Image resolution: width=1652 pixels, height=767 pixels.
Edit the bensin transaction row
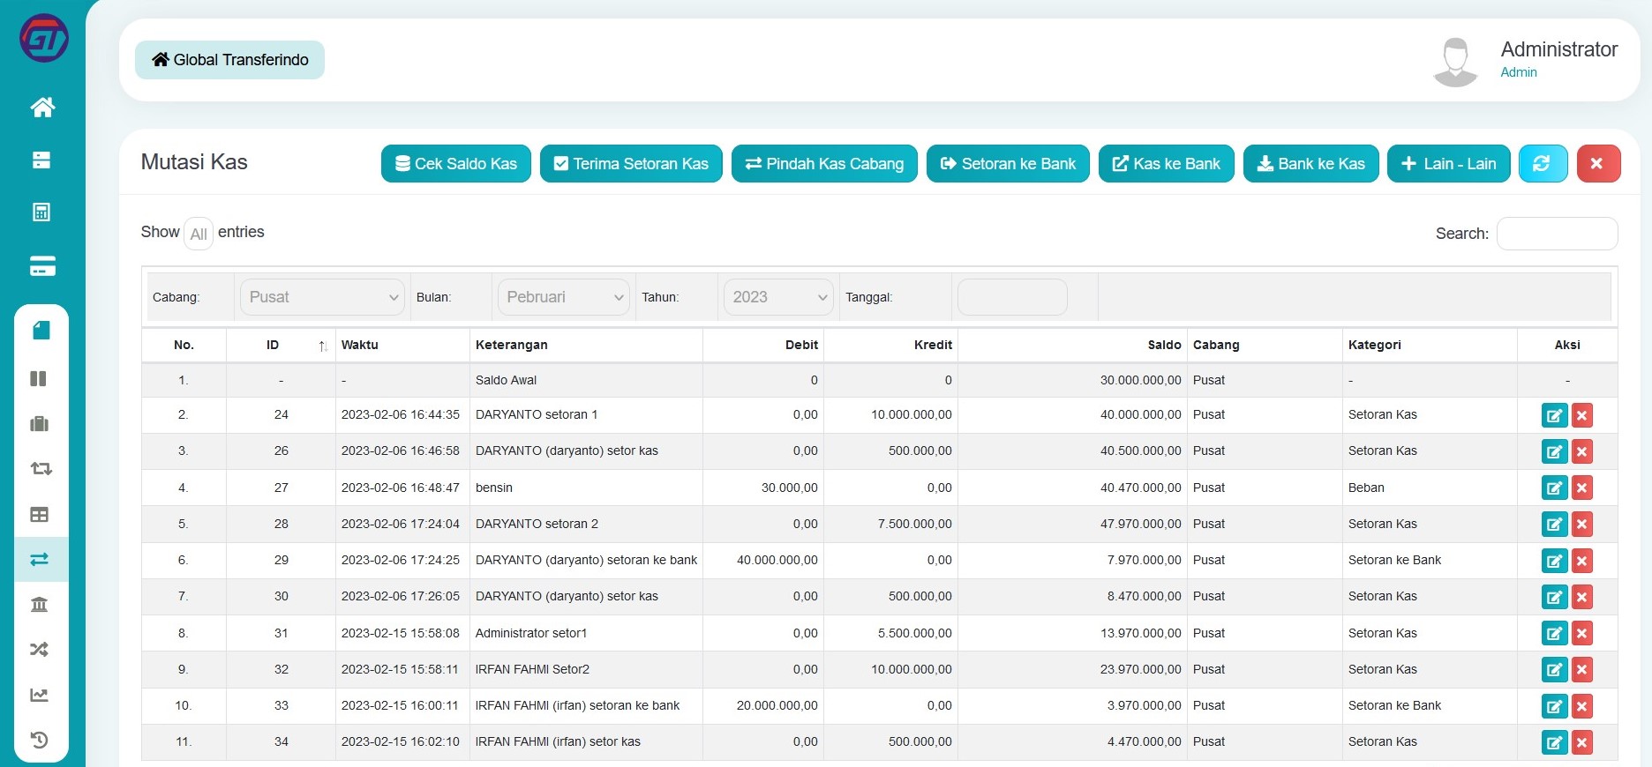pos(1554,488)
